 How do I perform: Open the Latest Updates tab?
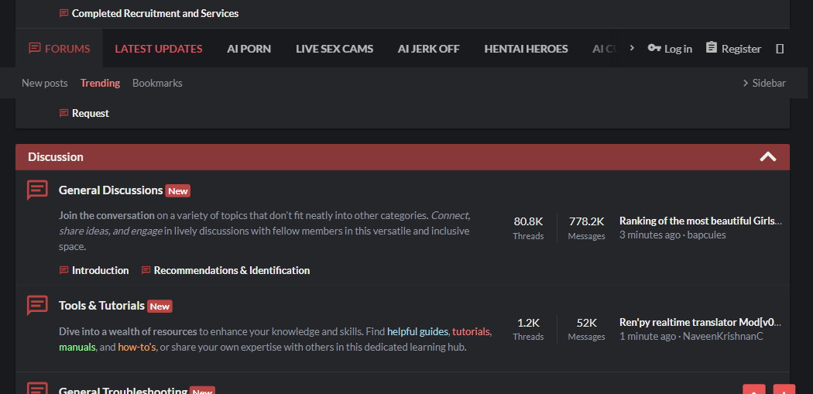pos(159,49)
